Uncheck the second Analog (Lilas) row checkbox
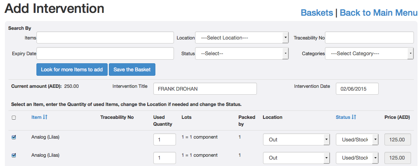The image size is (420, 166). click(x=14, y=156)
